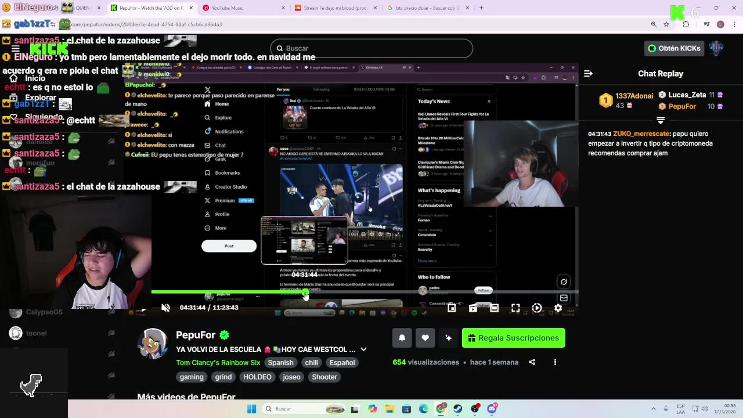This screenshot has height=418, width=743.
Task: Click the browser address bar URL
Action: pos(146,24)
